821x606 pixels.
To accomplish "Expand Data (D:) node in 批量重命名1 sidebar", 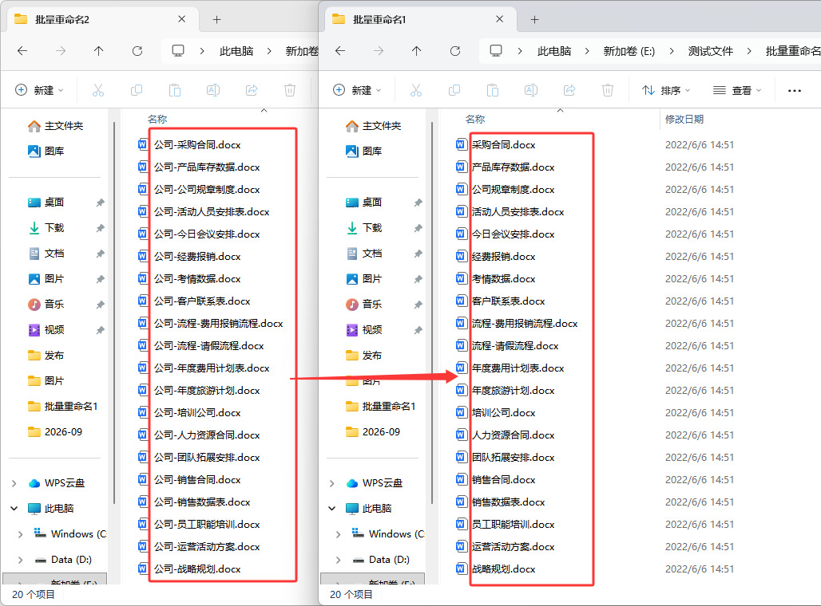I will 339,560.
